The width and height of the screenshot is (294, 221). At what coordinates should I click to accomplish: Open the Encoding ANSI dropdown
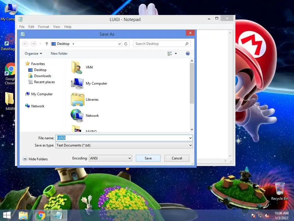pyautogui.click(x=111, y=158)
